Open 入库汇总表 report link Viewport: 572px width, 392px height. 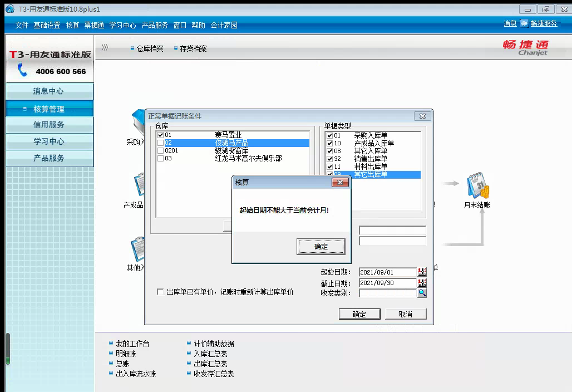coord(210,354)
